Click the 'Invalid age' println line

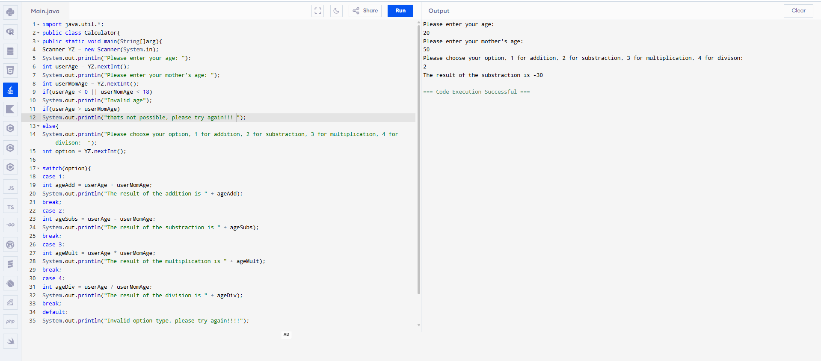tap(97, 101)
